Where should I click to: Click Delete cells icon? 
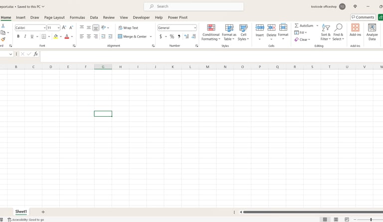271,27
